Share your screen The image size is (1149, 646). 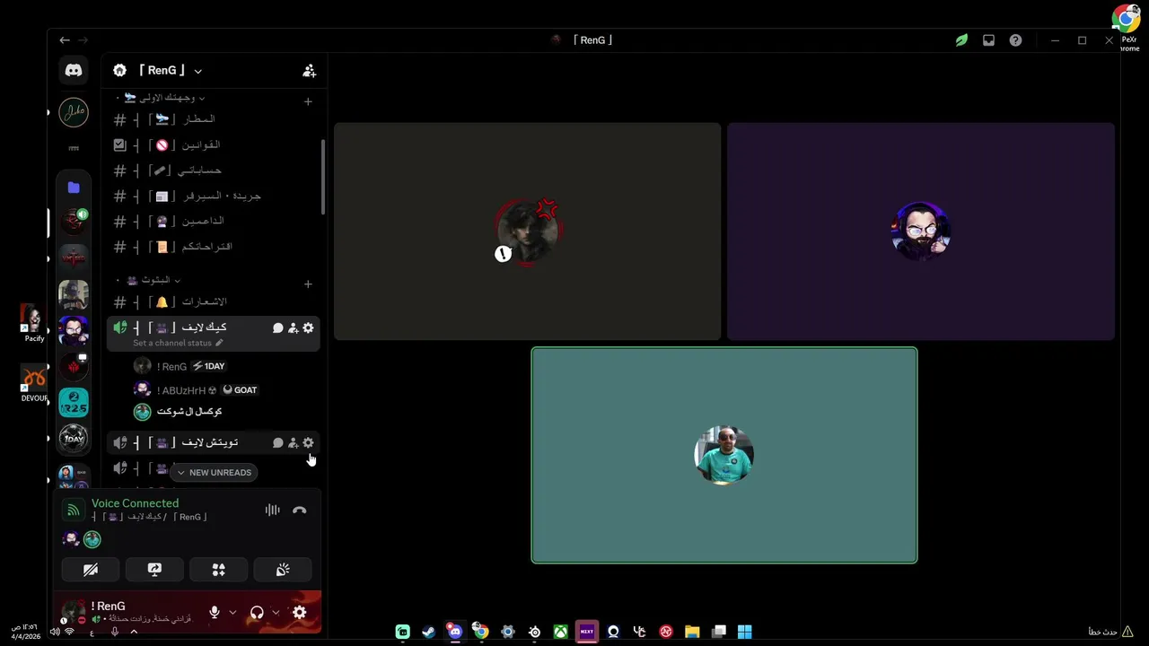[154, 570]
